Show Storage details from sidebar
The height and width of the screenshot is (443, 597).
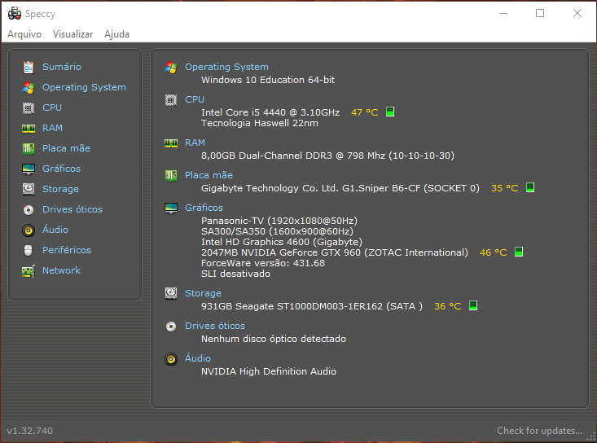coord(60,189)
